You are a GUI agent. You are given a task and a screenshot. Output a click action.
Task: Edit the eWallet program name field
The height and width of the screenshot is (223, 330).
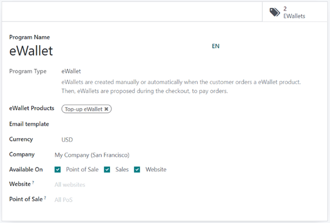(31, 51)
